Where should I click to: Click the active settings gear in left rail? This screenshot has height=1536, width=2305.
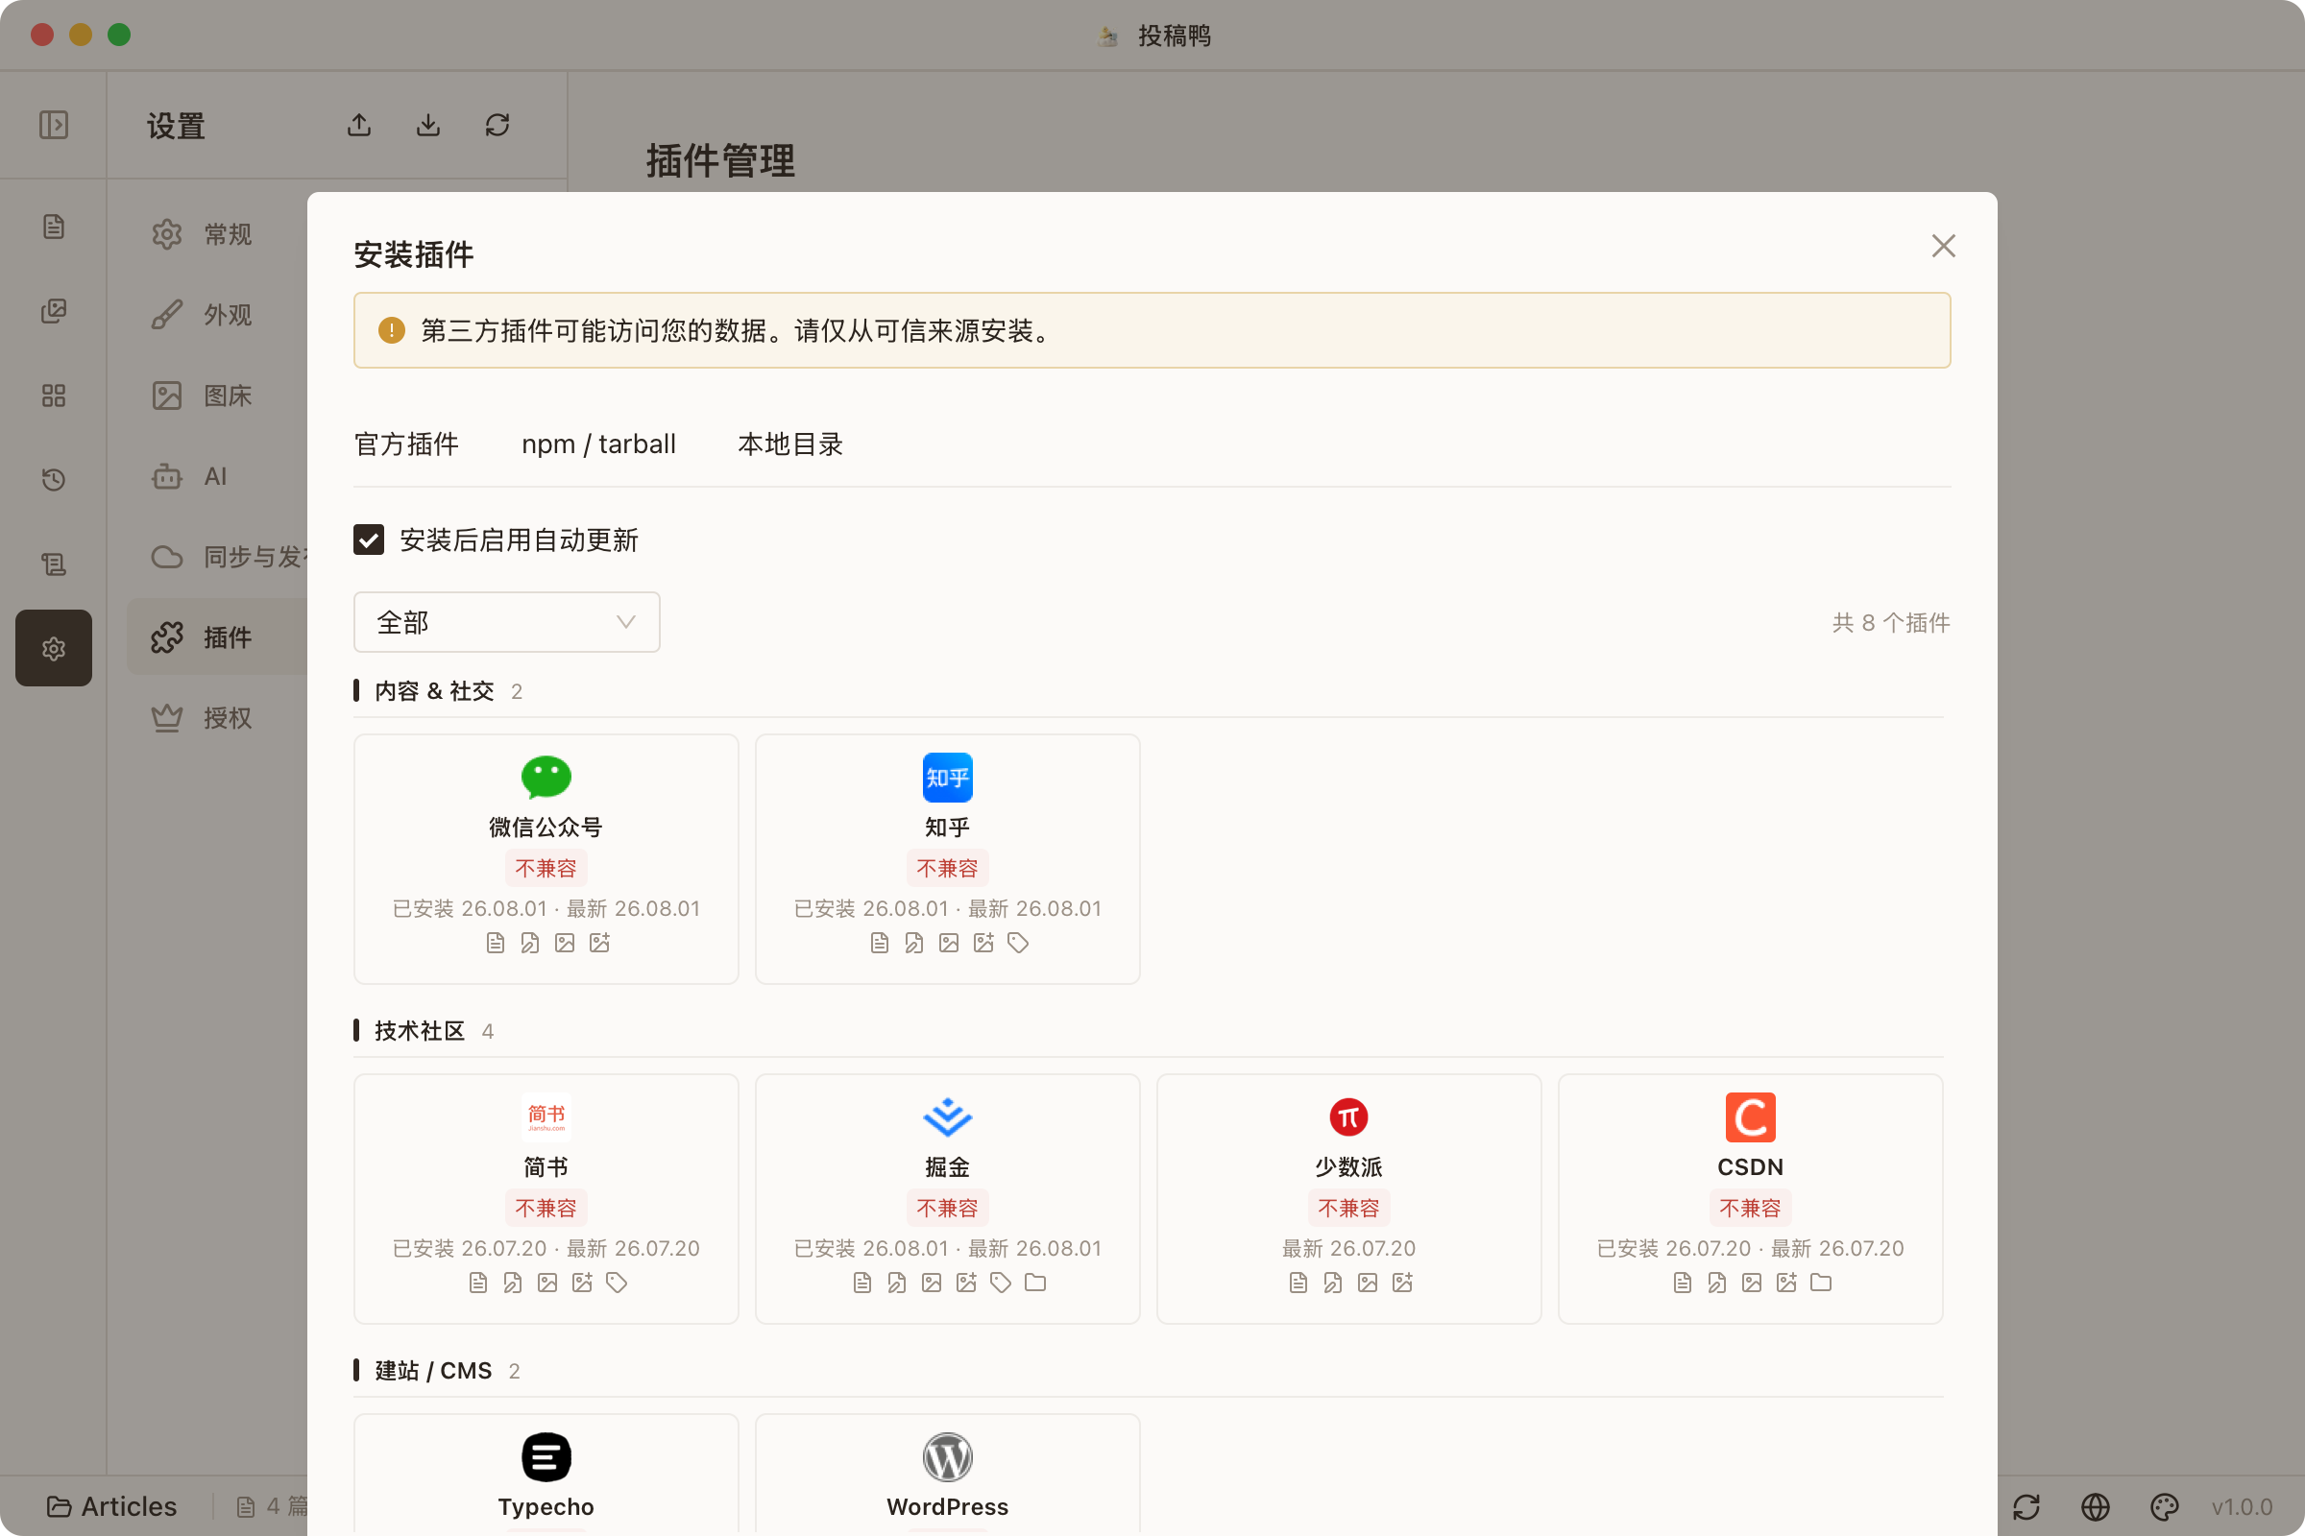point(54,649)
